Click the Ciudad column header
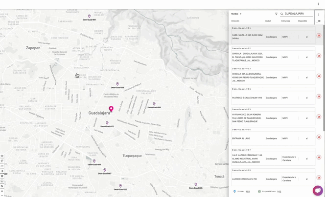 tap(268, 21)
